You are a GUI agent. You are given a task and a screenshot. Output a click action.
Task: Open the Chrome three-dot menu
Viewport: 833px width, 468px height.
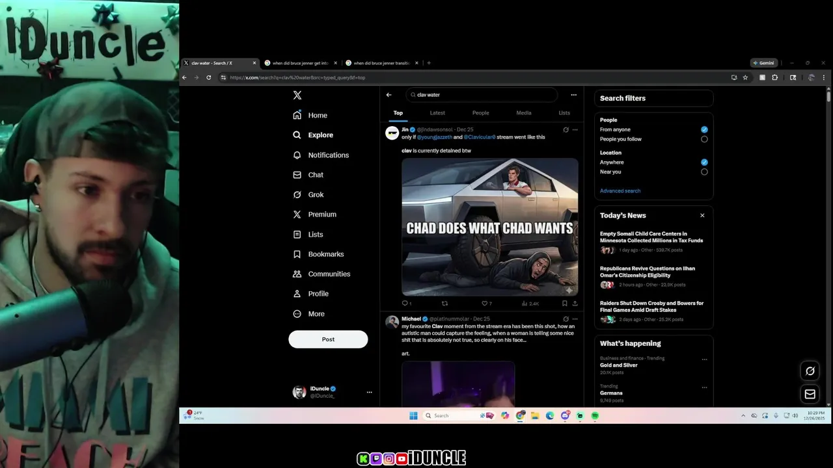pos(823,77)
